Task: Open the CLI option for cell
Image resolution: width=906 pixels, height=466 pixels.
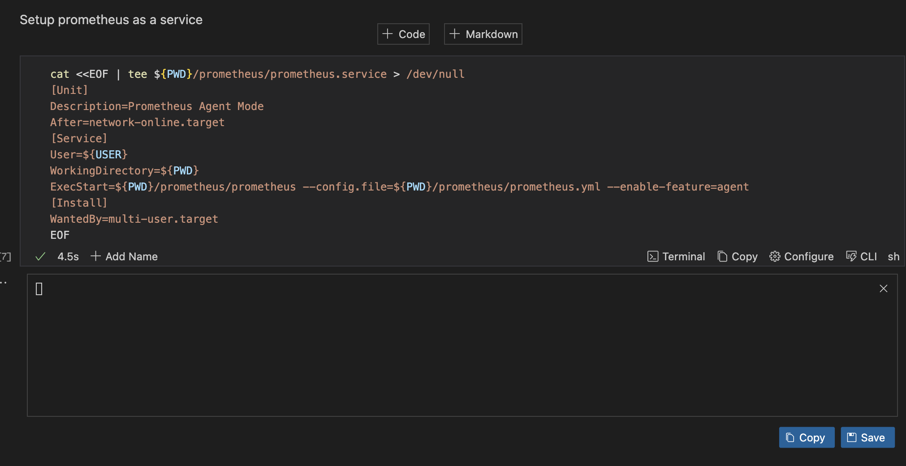Action: [x=861, y=256]
